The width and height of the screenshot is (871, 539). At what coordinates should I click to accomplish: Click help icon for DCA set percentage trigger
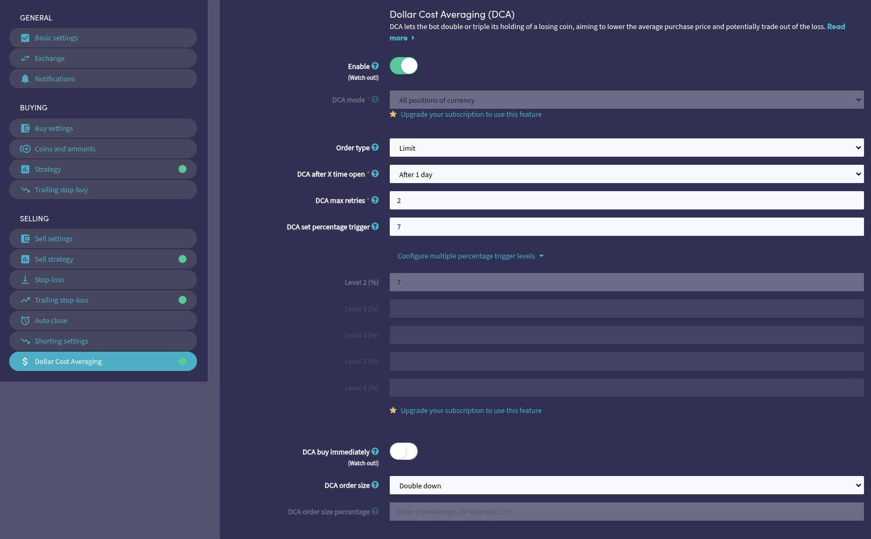(375, 227)
